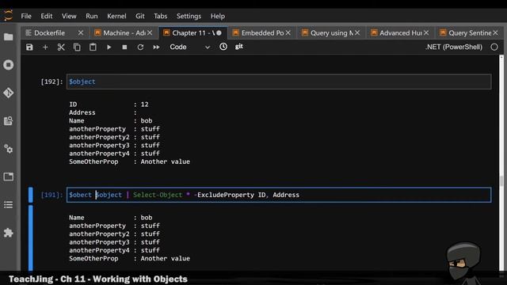
Task: Click the [192]: cell prompt
Action: pyautogui.click(x=51, y=82)
